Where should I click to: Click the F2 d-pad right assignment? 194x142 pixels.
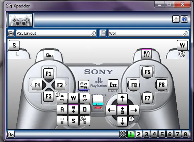click(60, 85)
